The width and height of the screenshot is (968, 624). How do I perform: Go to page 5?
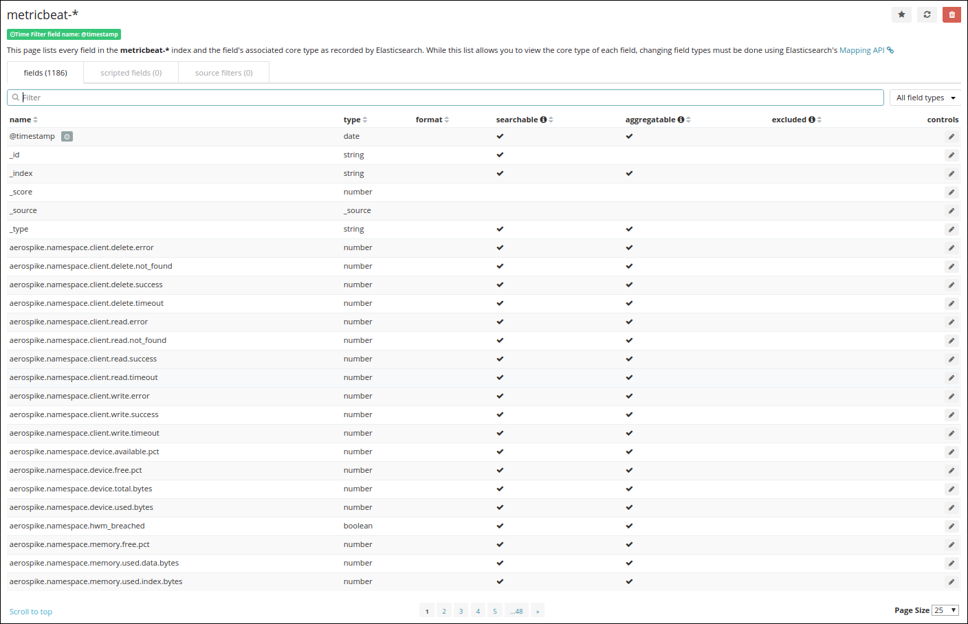click(495, 611)
